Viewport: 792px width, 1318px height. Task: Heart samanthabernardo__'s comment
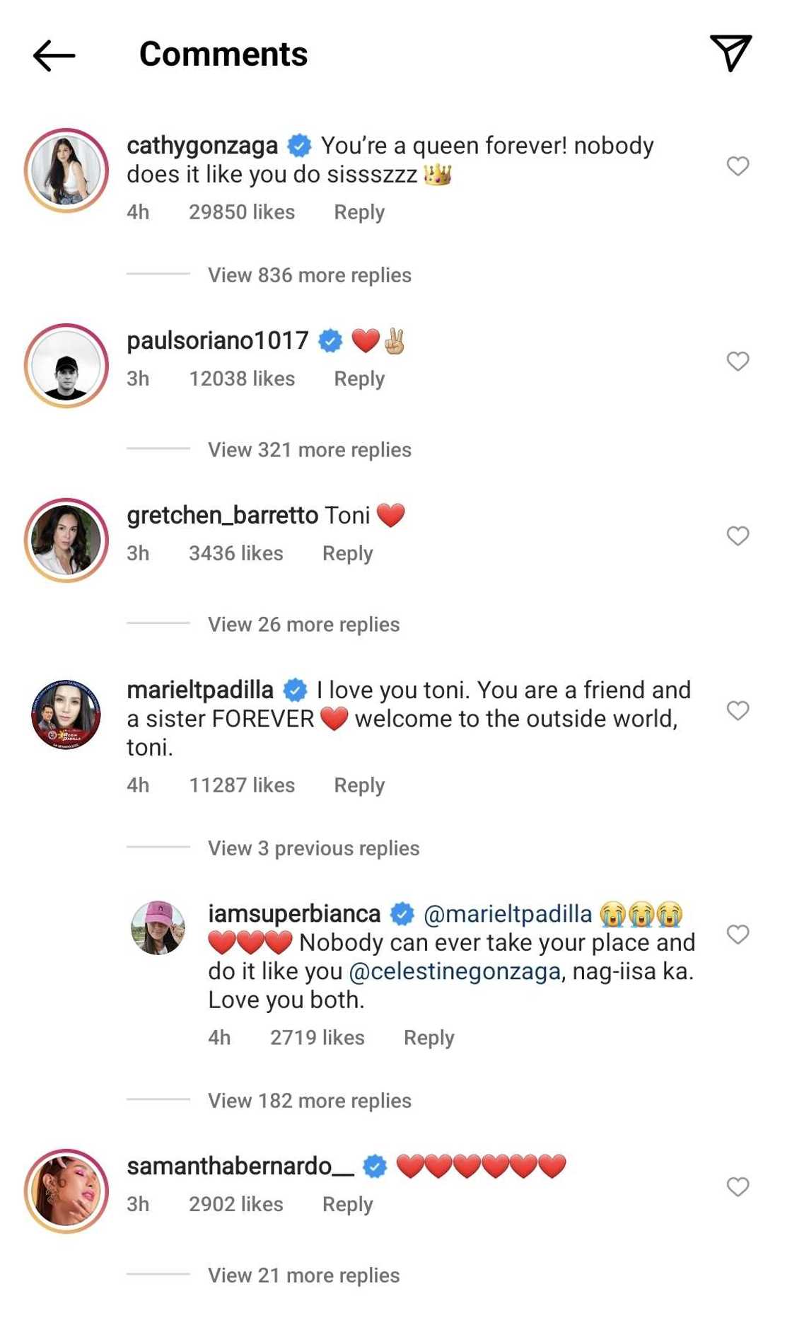pyautogui.click(x=738, y=1187)
